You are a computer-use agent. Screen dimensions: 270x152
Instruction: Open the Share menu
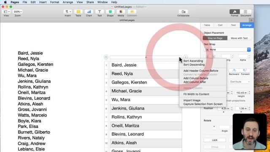point(90,2)
